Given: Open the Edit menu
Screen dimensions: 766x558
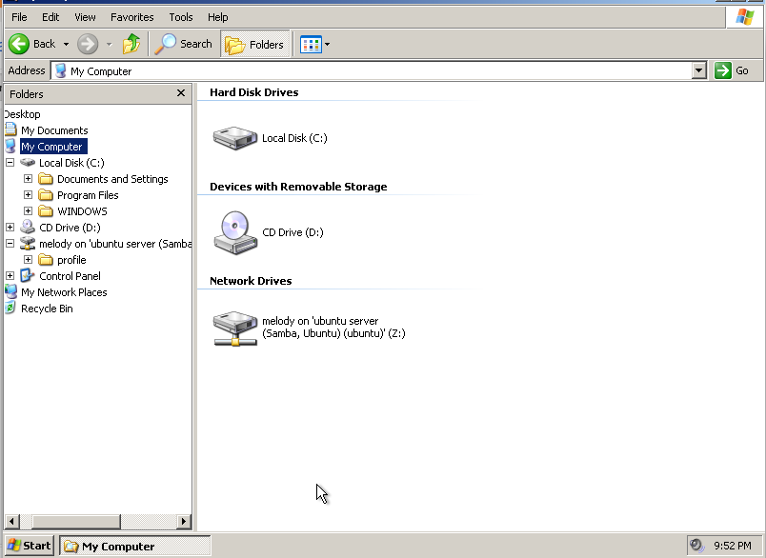Looking at the screenshot, I should 50,17.
